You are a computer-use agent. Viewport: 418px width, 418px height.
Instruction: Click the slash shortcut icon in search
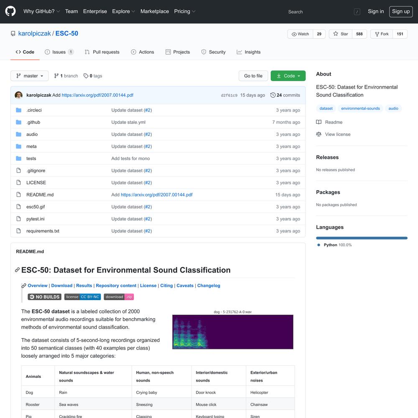pos(357,12)
